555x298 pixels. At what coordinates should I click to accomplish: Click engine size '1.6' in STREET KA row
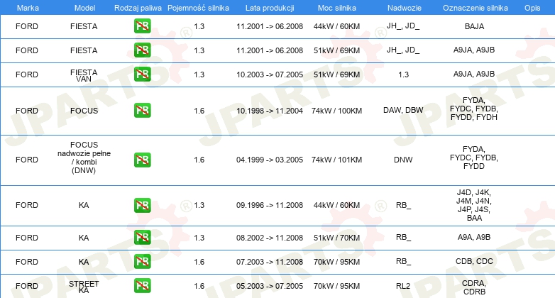[x=199, y=286]
